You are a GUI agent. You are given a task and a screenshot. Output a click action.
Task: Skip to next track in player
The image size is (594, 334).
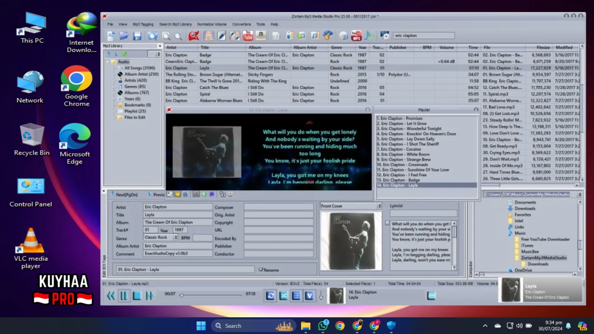(150, 295)
